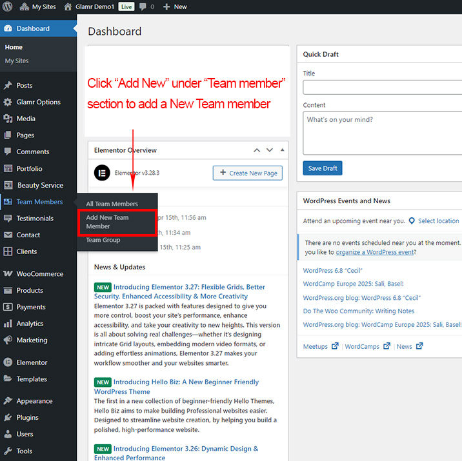The image size is (462, 461).
Task: Open Do The Woo Community: Writing Notes
Action: [358, 311]
